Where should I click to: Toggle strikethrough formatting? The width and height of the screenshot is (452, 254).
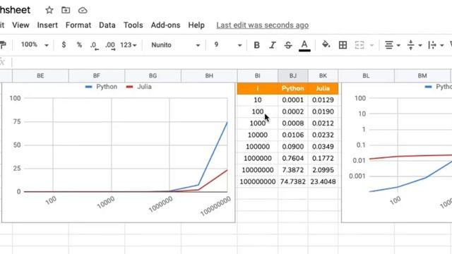coord(288,45)
